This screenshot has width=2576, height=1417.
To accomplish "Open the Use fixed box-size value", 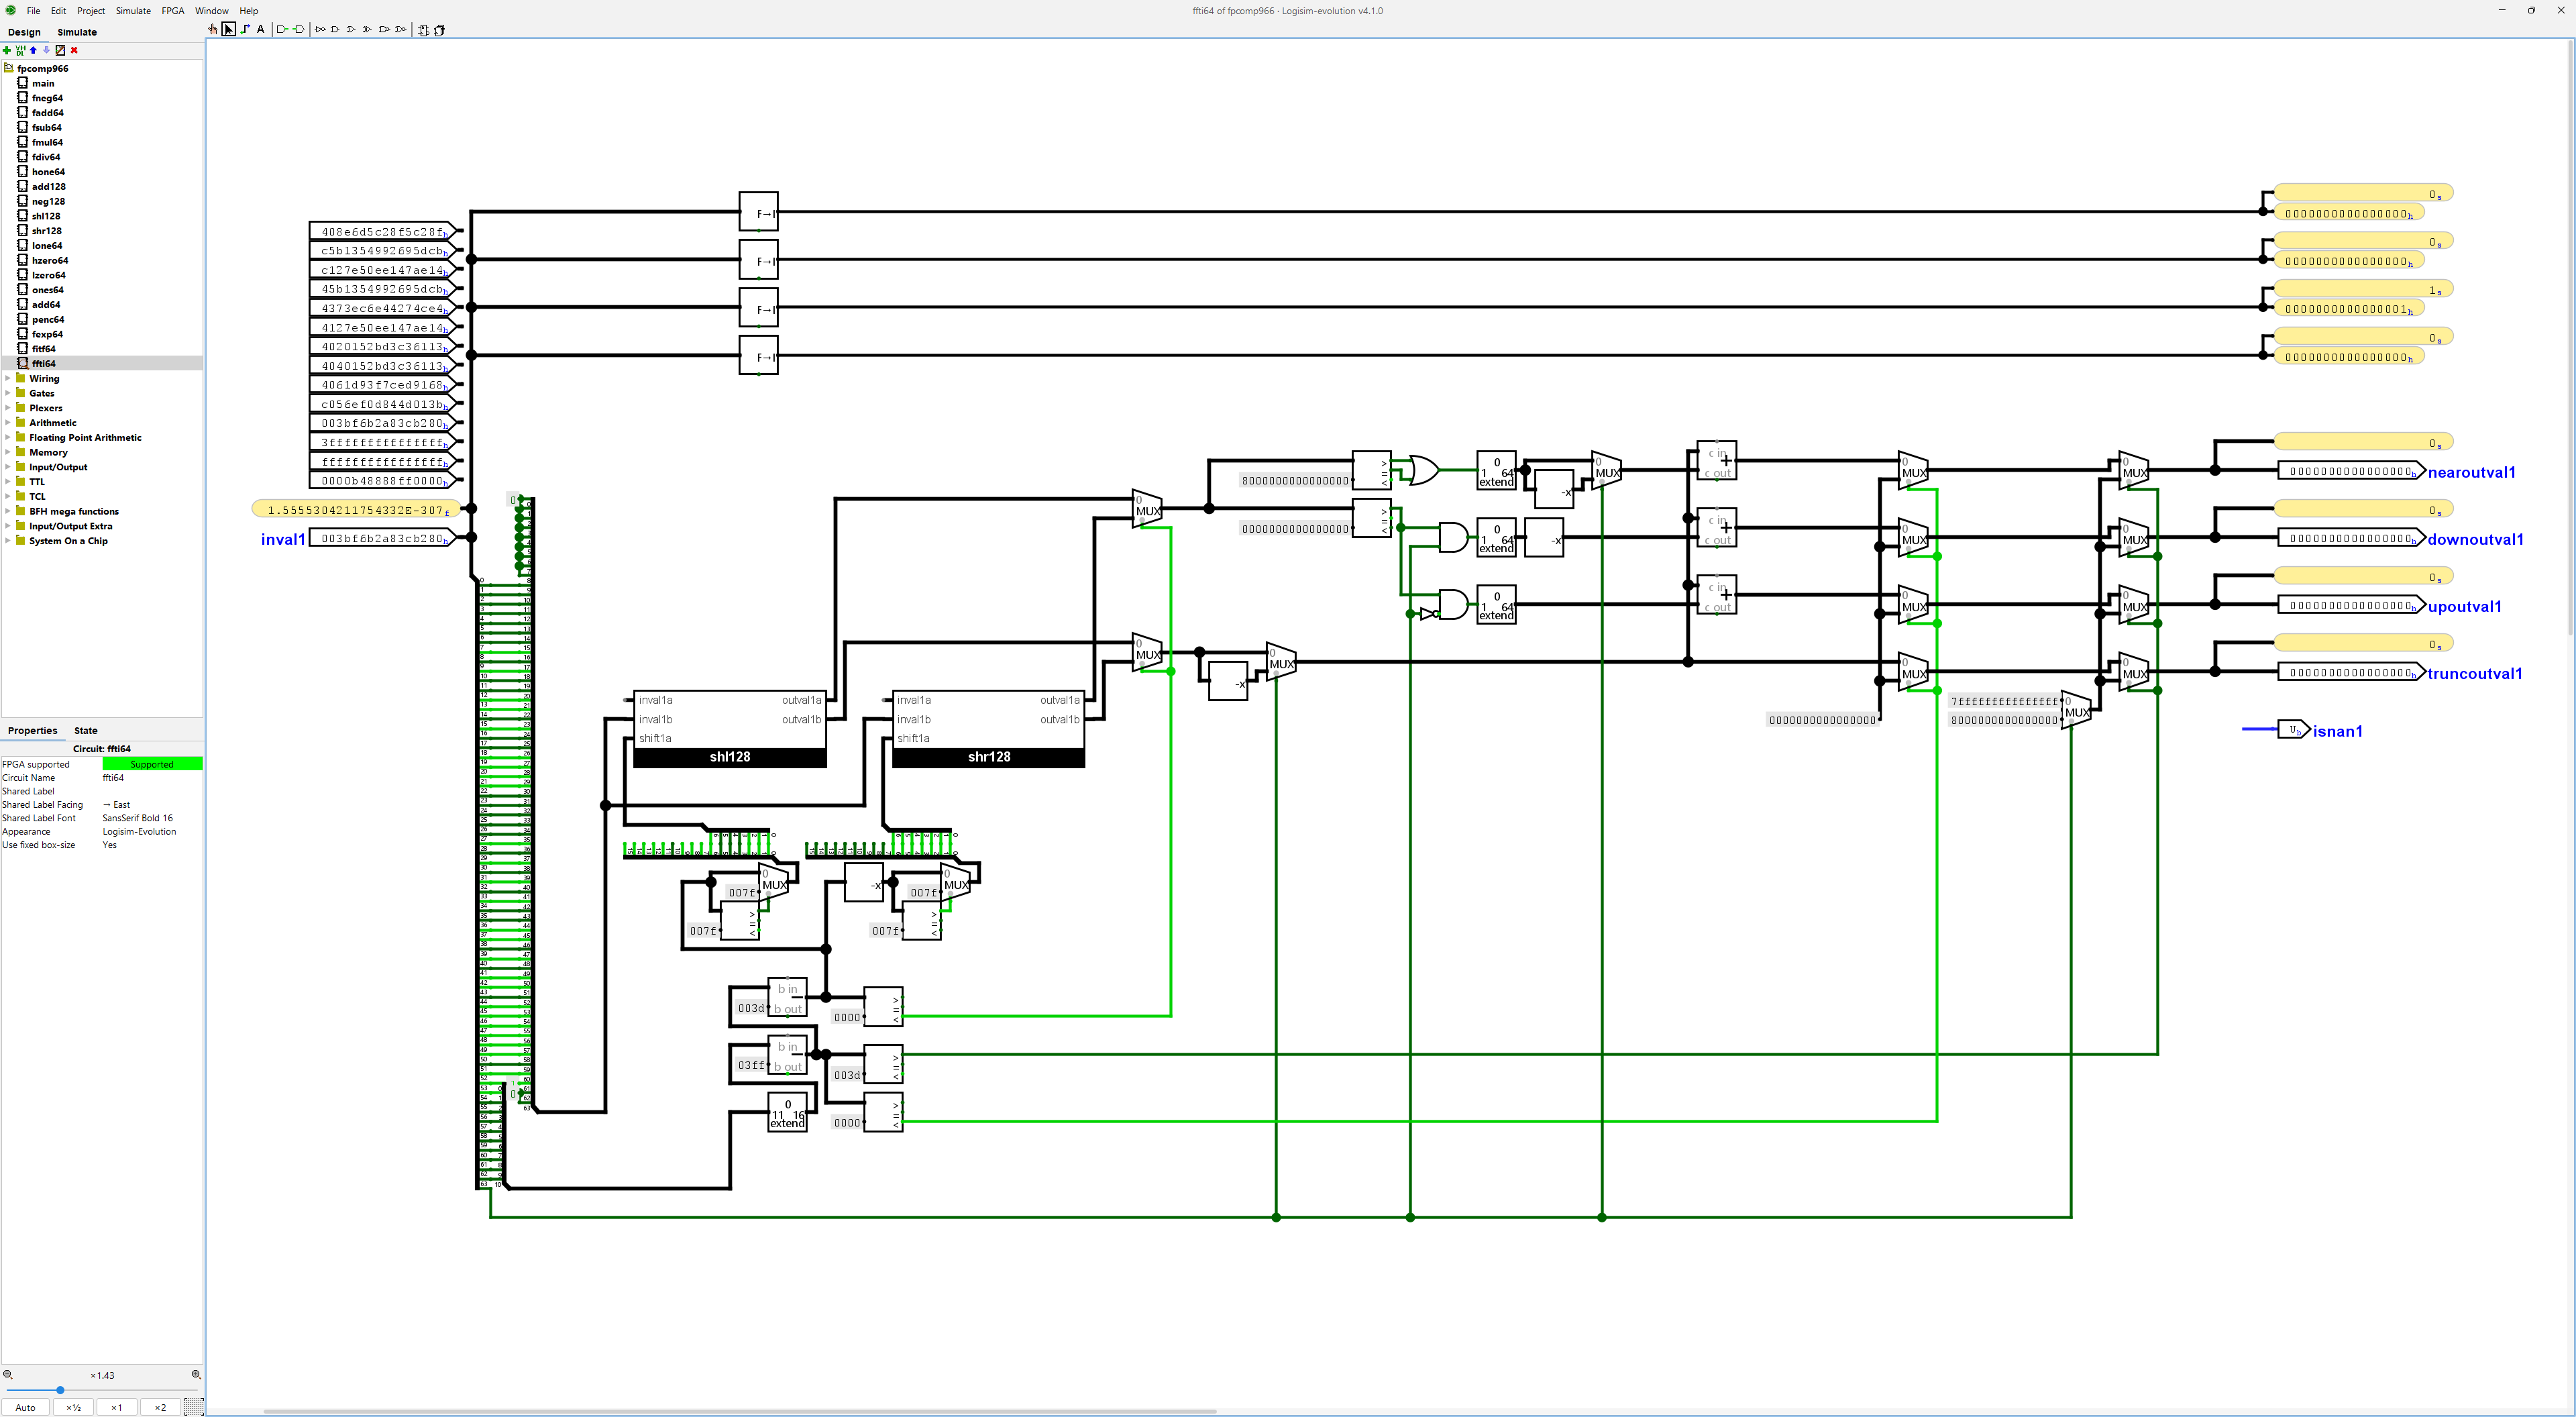I will coord(152,845).
